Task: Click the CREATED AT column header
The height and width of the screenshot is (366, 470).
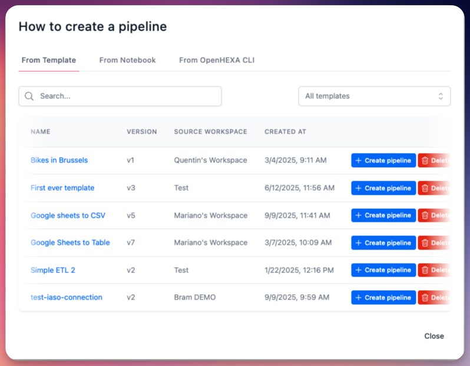Action: click(x=285, y=132)
